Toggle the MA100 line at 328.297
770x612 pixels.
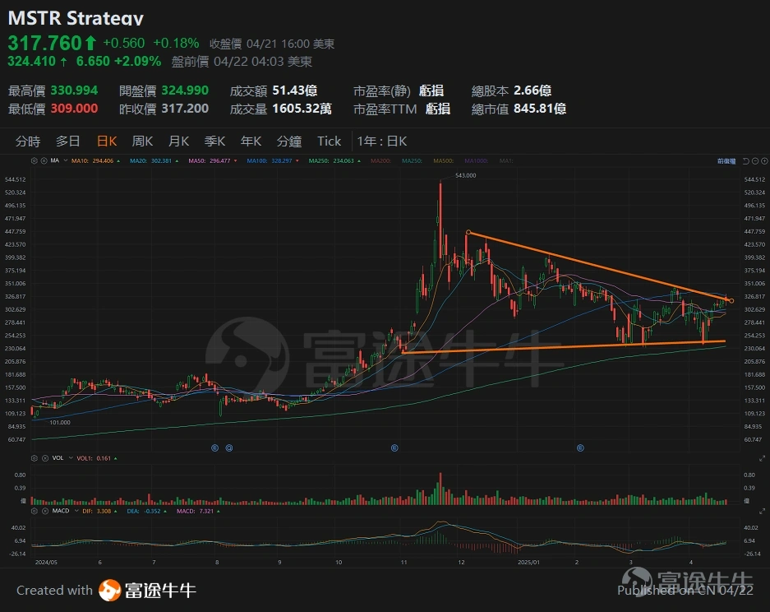(273, 160)
